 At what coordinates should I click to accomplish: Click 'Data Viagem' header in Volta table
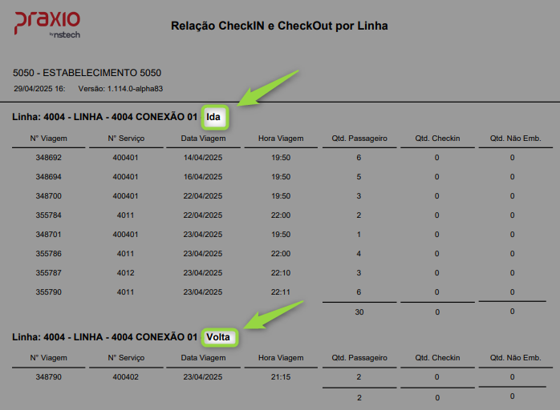pyautogui.click(x=203, y=358)
